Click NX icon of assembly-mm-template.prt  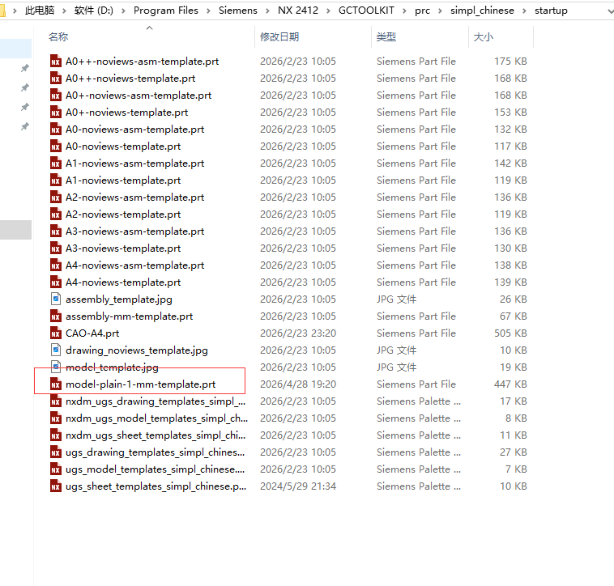[56, 316]
